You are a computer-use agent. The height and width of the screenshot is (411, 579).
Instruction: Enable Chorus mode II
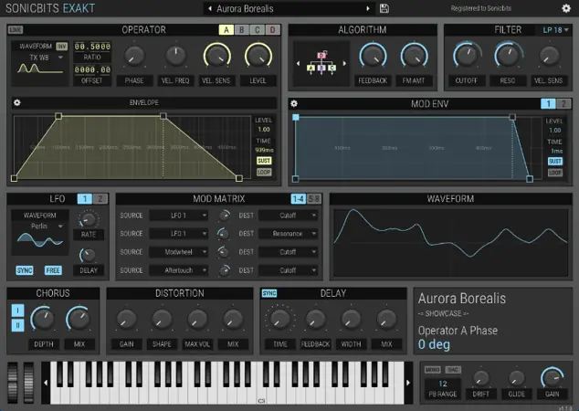(16, 327)
